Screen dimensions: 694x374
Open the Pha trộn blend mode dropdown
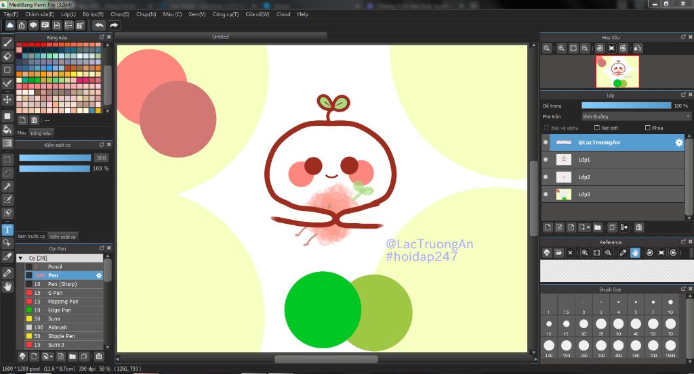tap(636, 116)
